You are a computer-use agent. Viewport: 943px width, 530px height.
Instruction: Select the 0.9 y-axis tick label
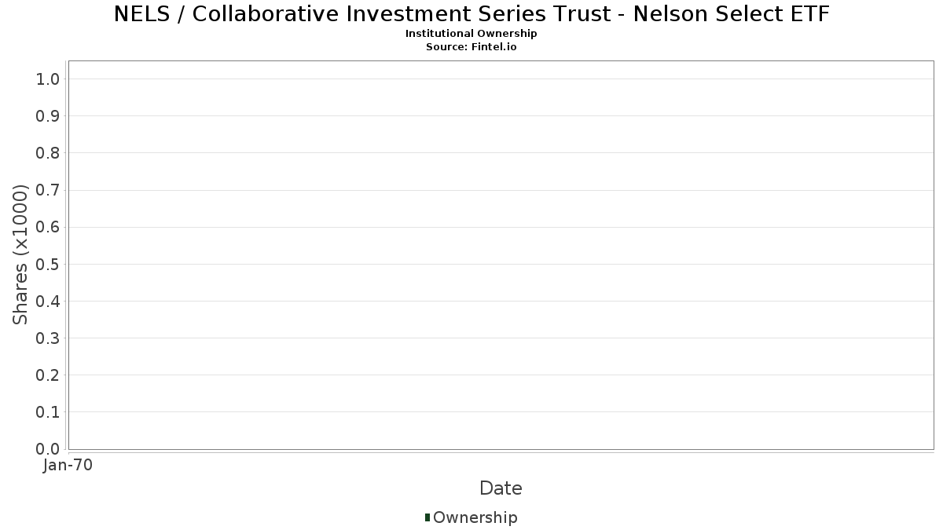(x=48, y=116)
